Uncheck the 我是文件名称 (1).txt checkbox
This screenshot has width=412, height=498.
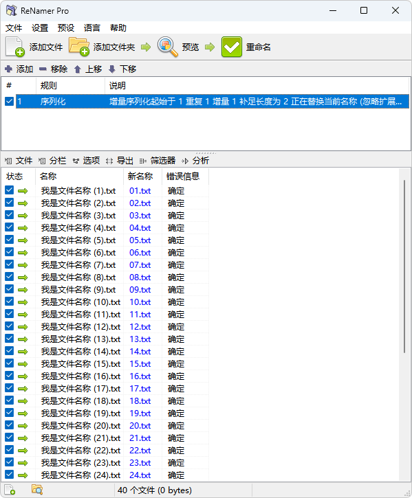tap(9, 190)
